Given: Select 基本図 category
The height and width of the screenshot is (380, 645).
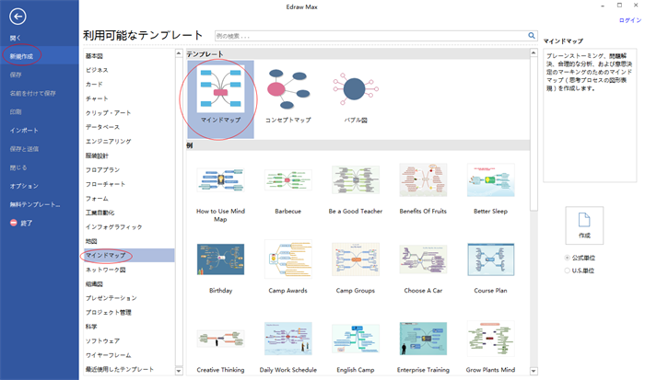Looking at the screenshot, I should point(94,56).
